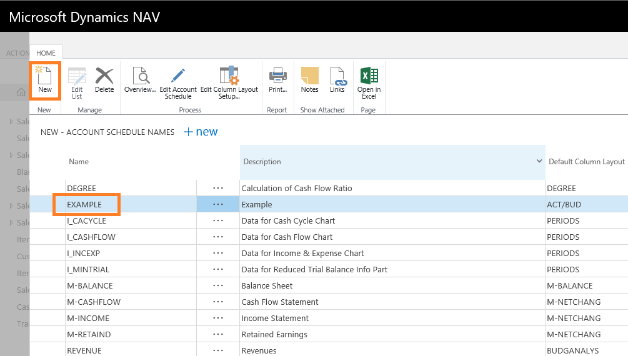The width and height of the screenshot is (628, 356).
Task: Click DEGREE in Default Column Layout
Action: coord(561,188)
